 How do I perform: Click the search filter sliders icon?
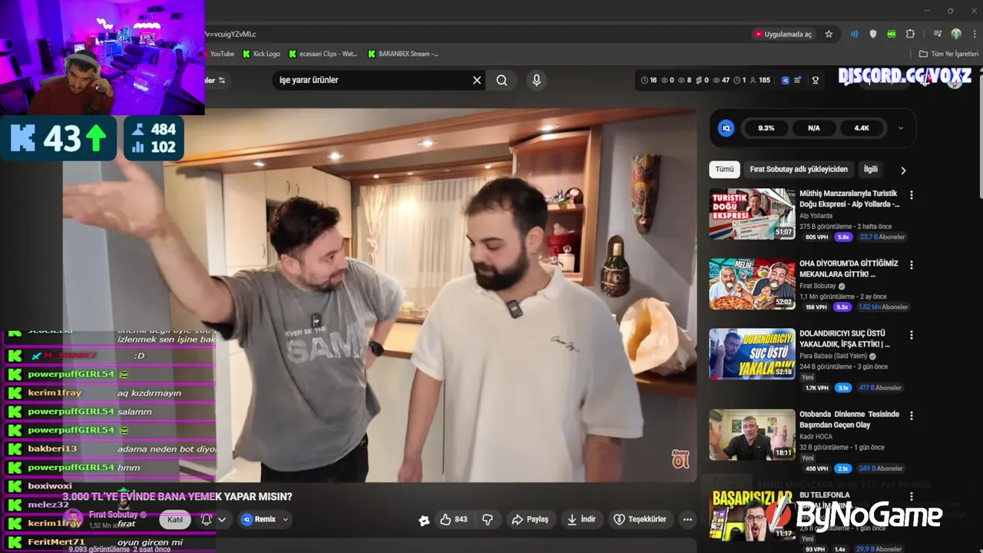click(x=222, y=80)
